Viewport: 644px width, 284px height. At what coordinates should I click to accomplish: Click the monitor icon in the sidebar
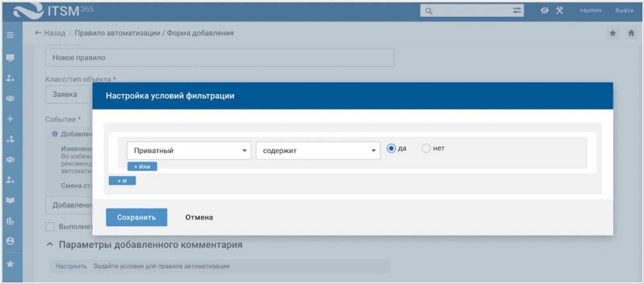(10, 57)
